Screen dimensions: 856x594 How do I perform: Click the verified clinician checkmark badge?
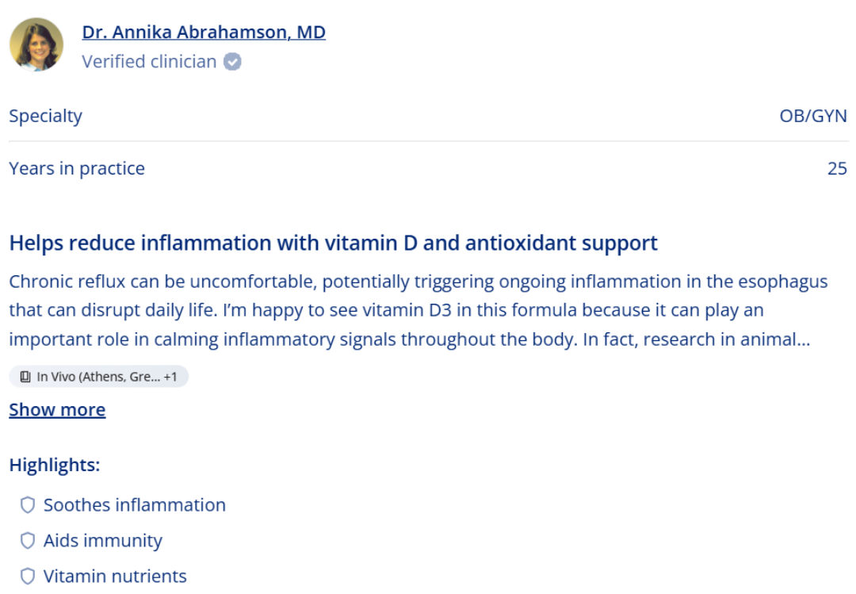232,62
